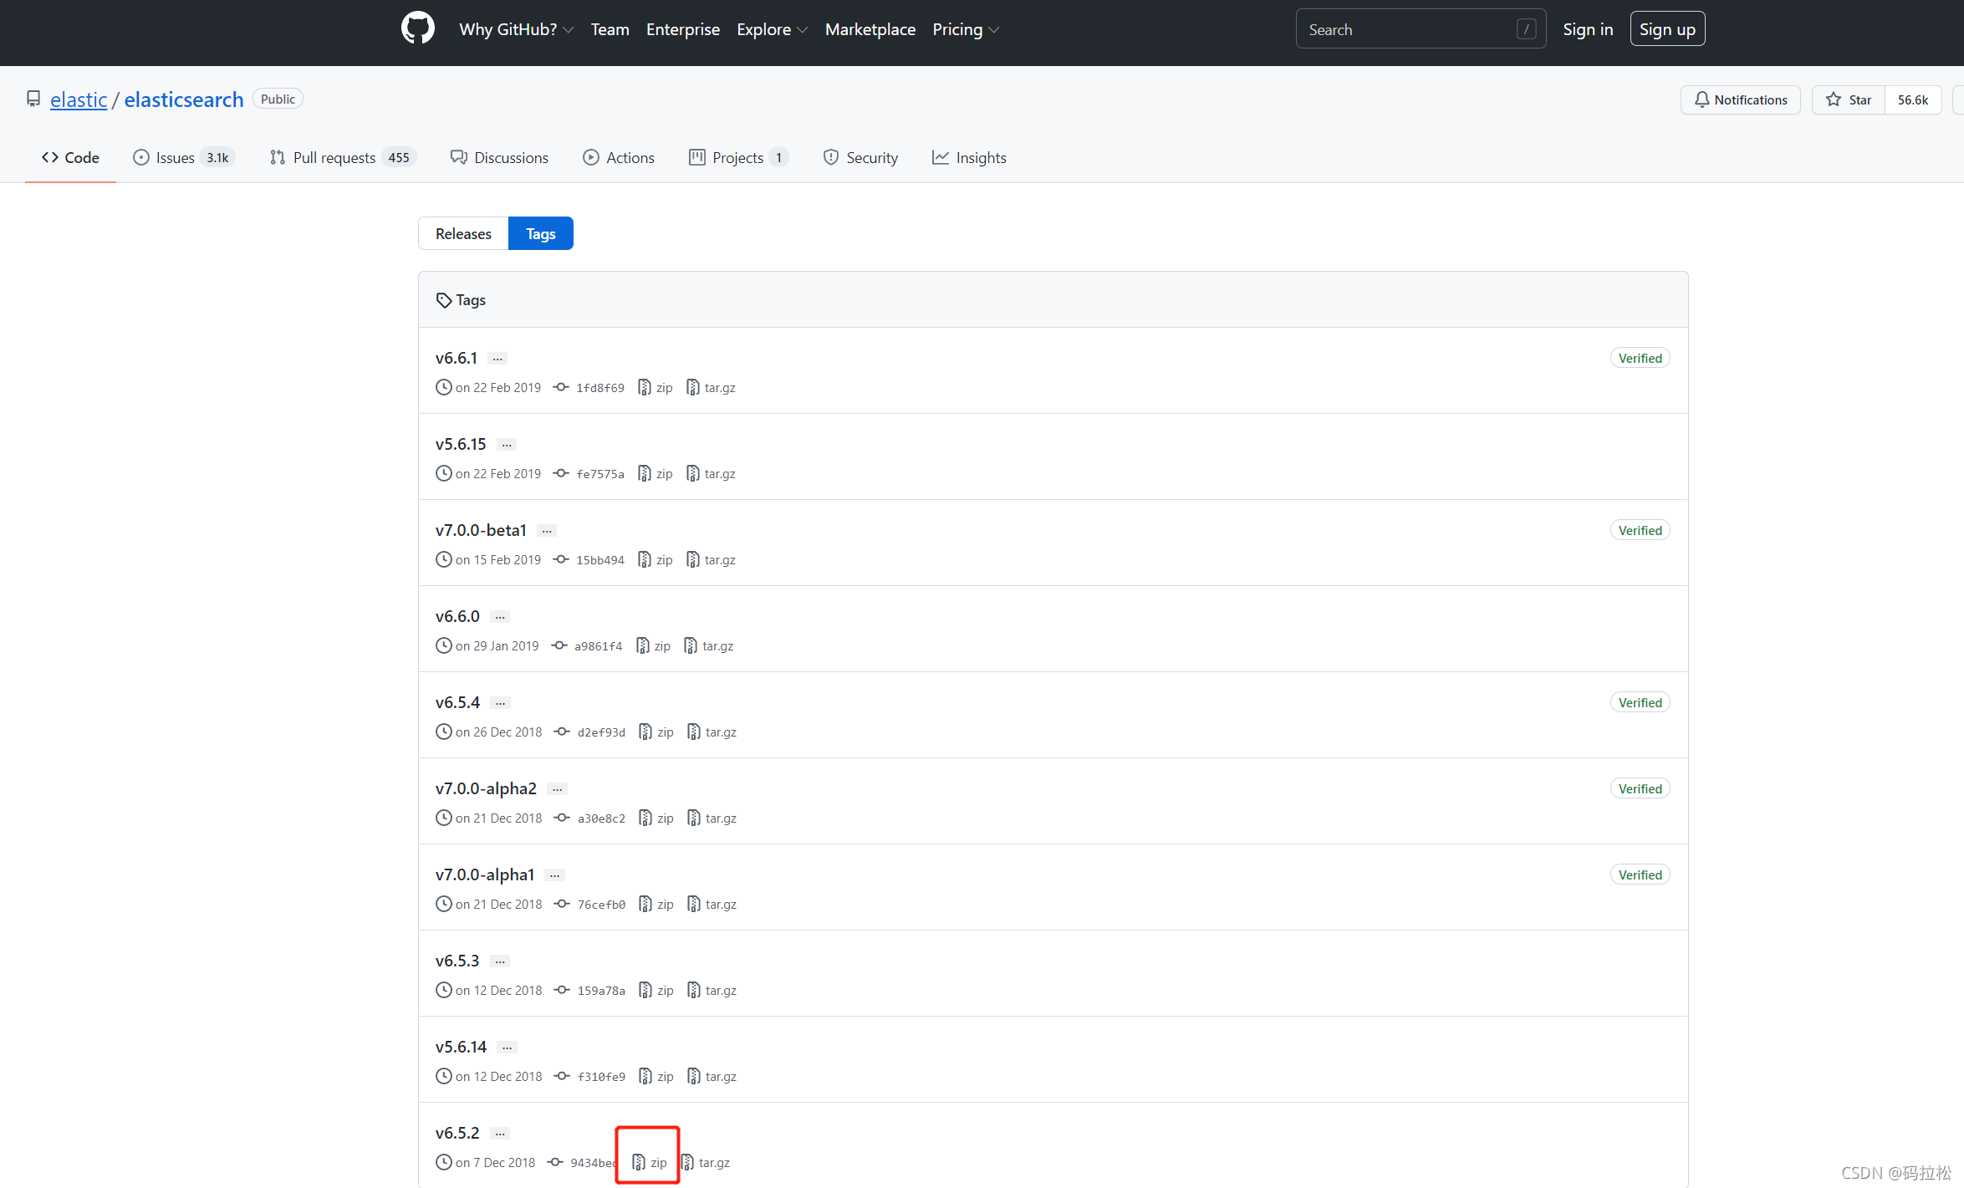Image resolution: width=1964 pixels, height=1188 pixels.
Task: Expand the ellipsis next to v5.6.15
Action: pos(507,445)
